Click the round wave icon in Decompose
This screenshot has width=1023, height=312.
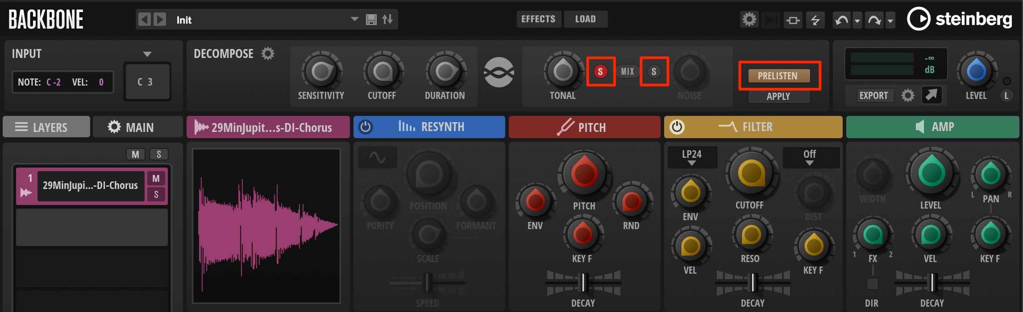click(499, 72)
